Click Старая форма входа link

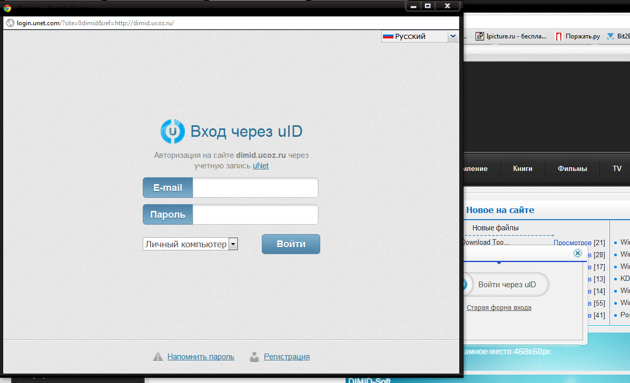tap(499, 308)
